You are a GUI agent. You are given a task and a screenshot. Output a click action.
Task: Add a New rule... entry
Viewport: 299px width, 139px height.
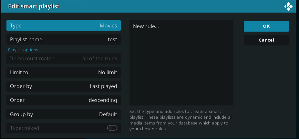tap(146, 26)
